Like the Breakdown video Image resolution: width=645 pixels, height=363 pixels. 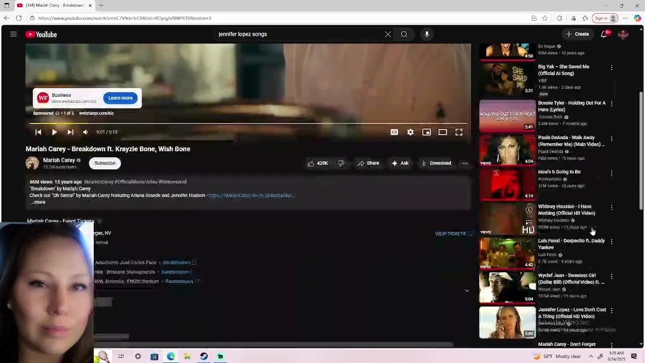[317, 163]
